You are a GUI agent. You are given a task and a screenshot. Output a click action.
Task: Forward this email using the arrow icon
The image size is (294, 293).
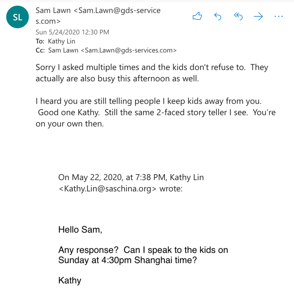click(258, 17)
